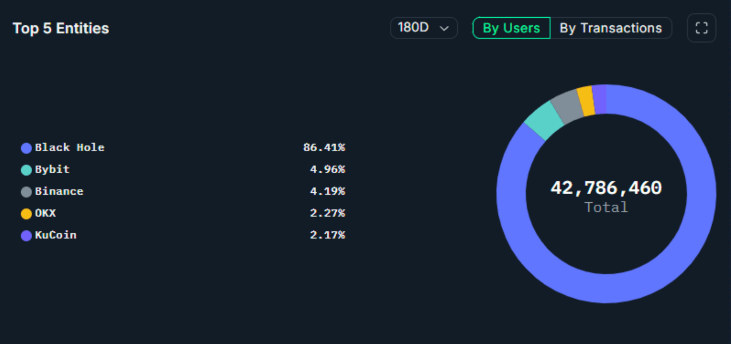Click the teal Bybit legend dot

[26, 170]
